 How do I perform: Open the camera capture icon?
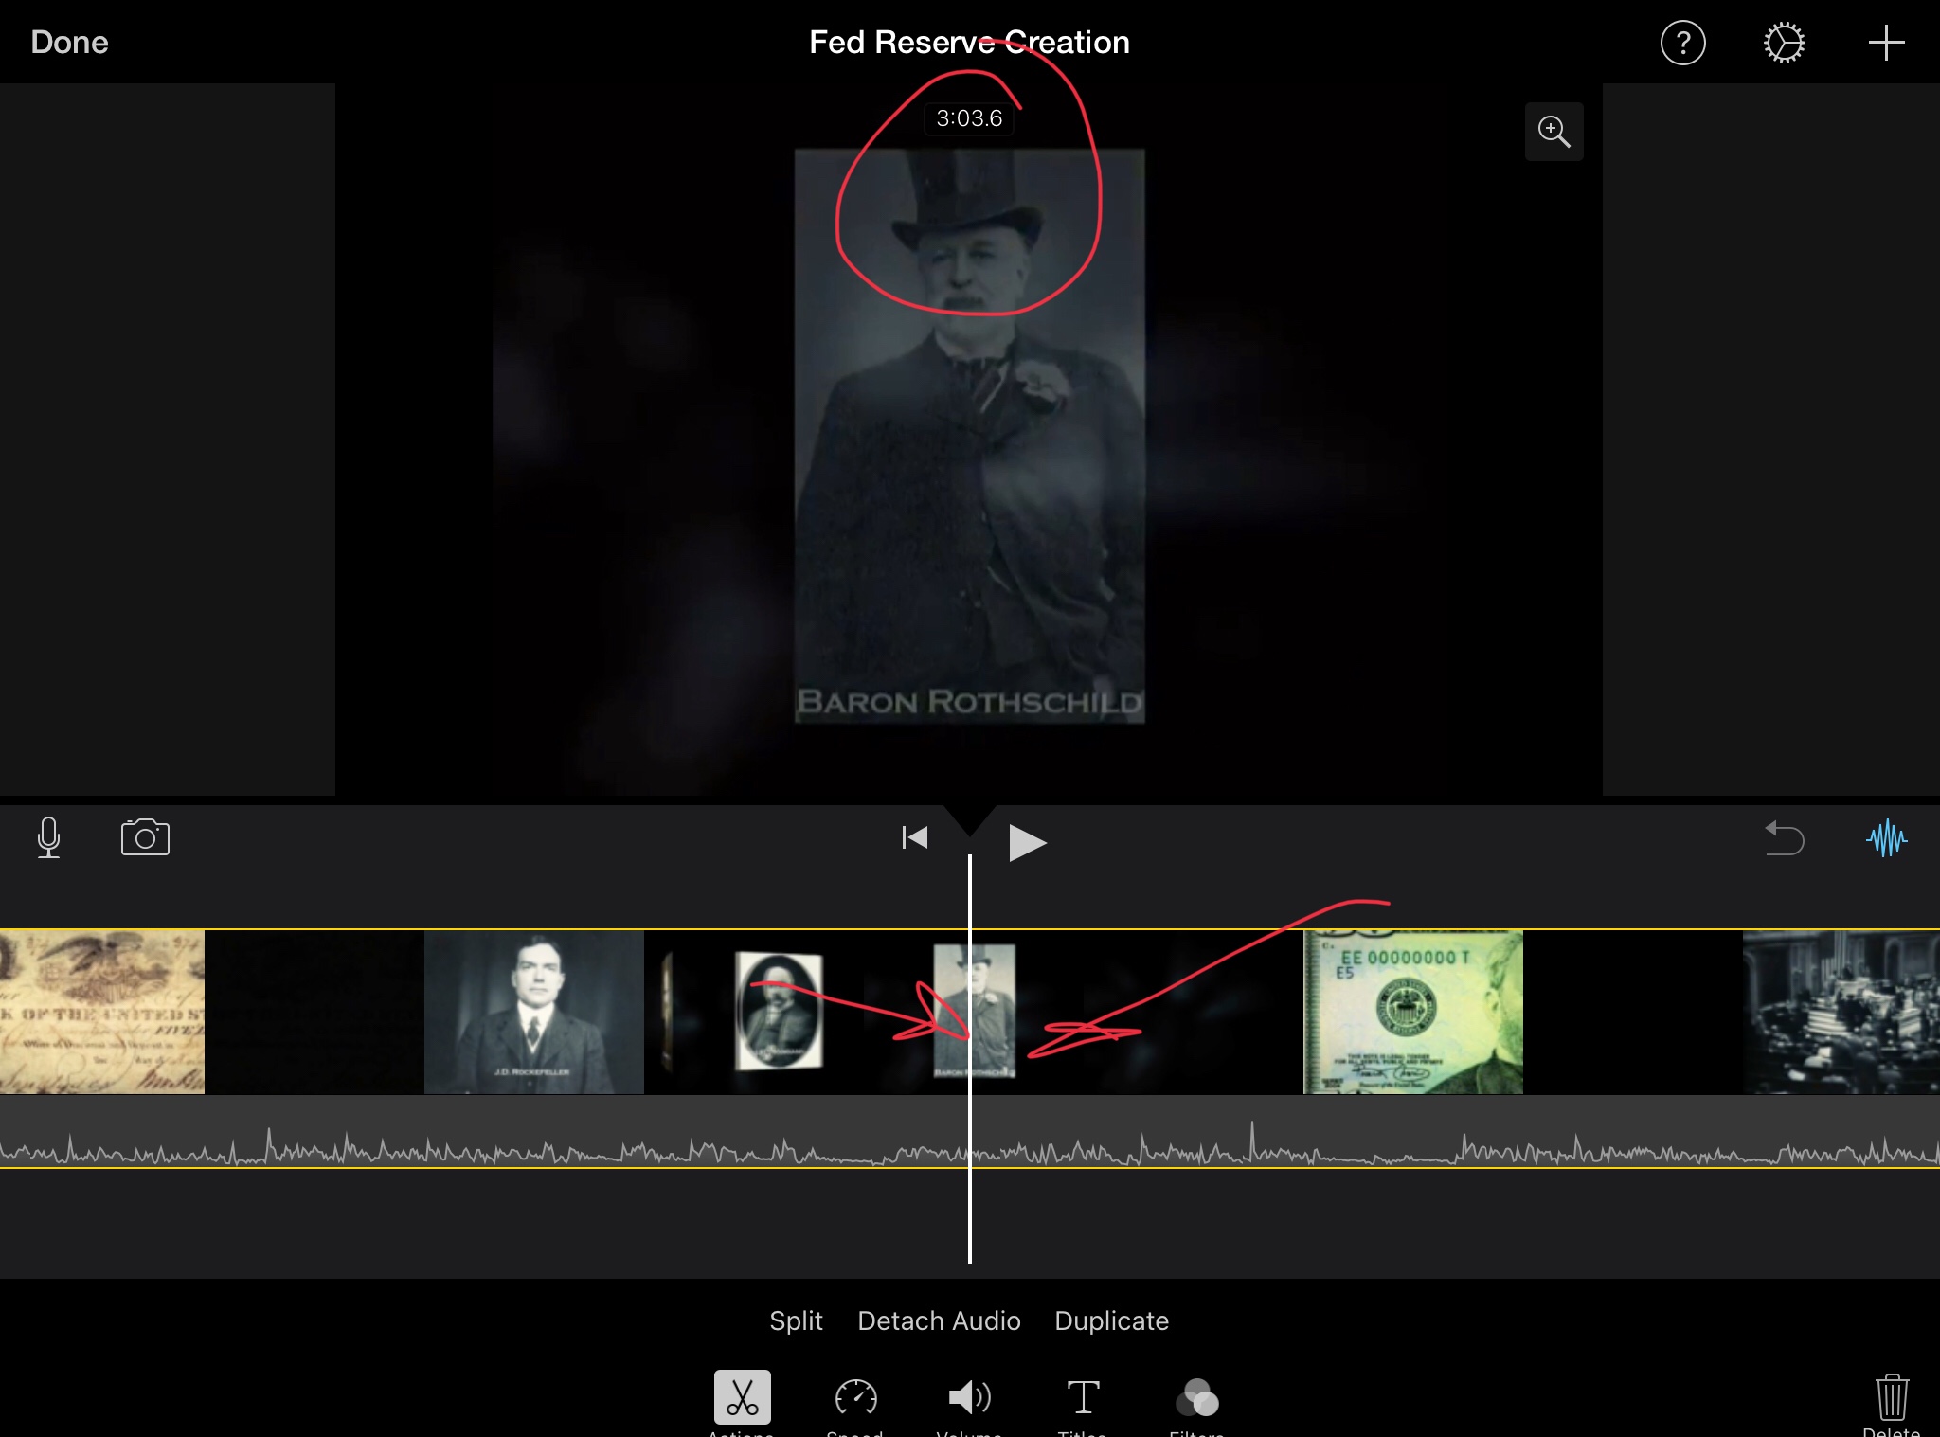(x=145, y=837)
